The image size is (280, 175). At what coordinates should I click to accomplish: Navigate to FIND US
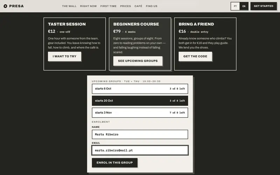(x=152, y=6)
